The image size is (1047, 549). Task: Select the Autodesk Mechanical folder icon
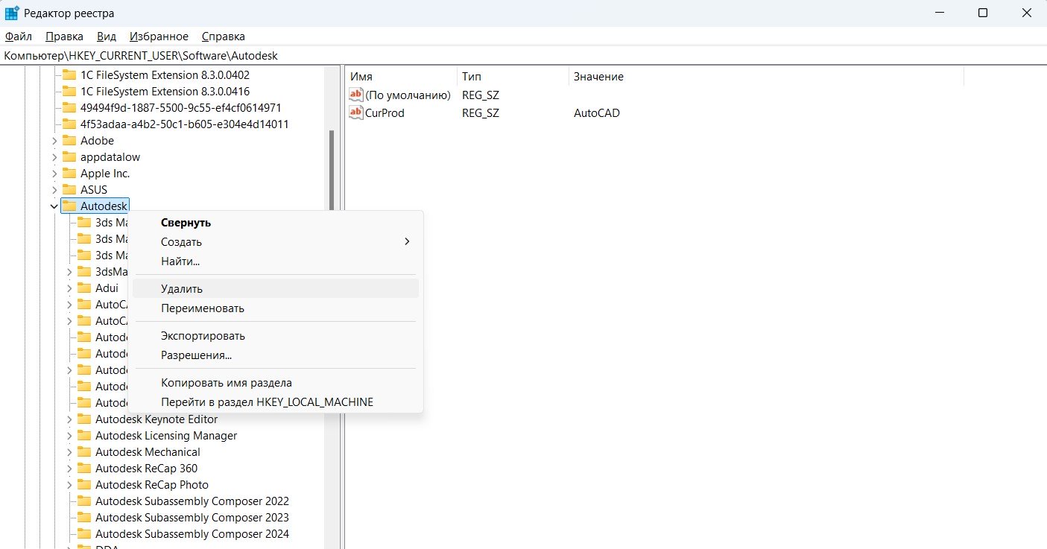click(84, 452)
